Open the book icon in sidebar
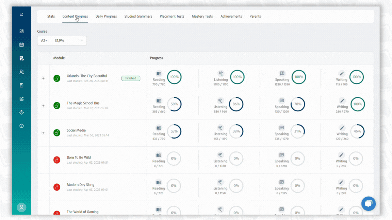The width and height of the screenshot is (392, 220). pyautogui.click(x=21, y=85)
